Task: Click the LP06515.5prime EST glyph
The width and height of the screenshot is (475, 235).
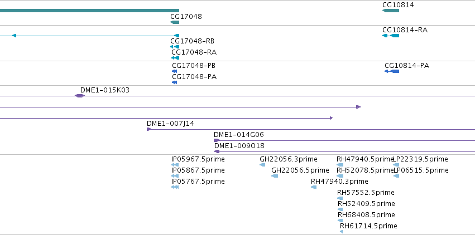Action: click(396, 176)
